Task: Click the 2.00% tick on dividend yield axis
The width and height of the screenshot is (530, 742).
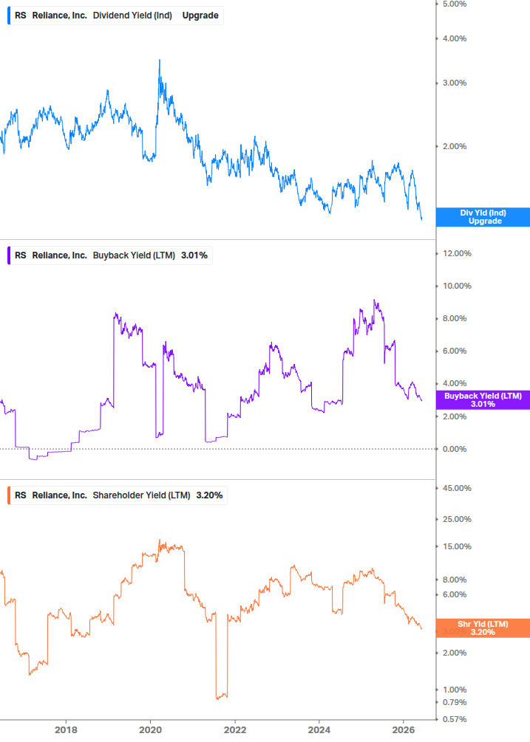Action: (x=455, y=146)
